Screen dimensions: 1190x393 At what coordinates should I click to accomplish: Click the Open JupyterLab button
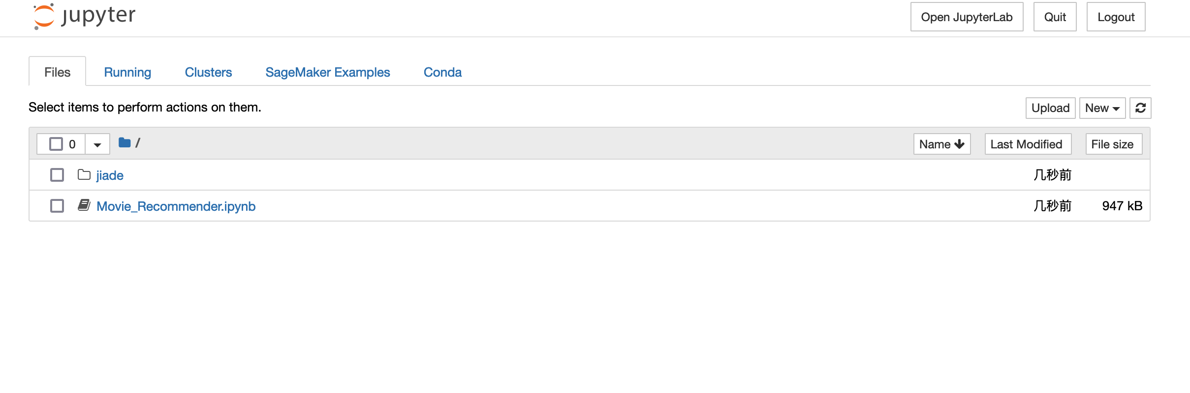pyautogui.click(x=967, y=17)
